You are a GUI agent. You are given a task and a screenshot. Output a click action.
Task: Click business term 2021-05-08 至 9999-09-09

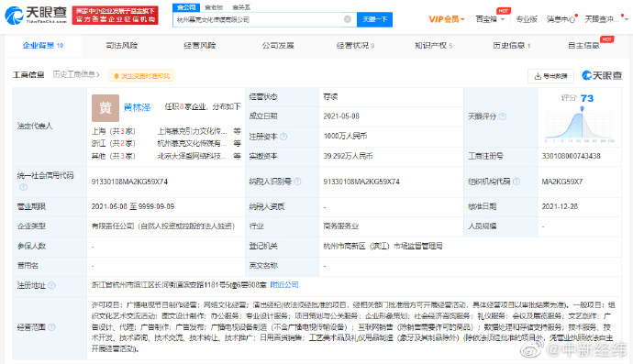[133, 206]
